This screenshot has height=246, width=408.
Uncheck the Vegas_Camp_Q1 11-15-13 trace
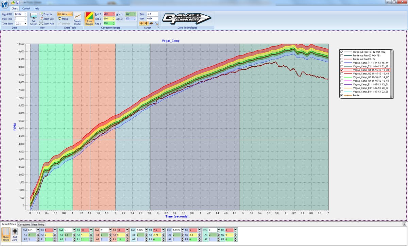tap(342, 70)
